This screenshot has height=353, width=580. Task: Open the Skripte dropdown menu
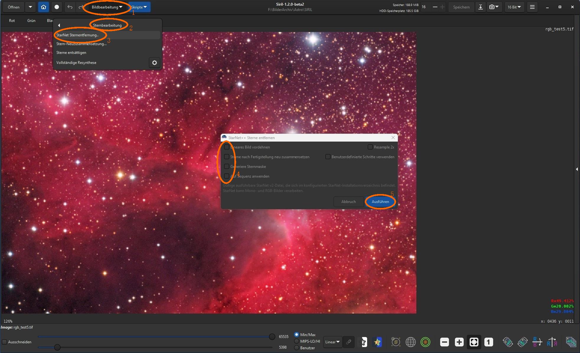pos(139,7)
